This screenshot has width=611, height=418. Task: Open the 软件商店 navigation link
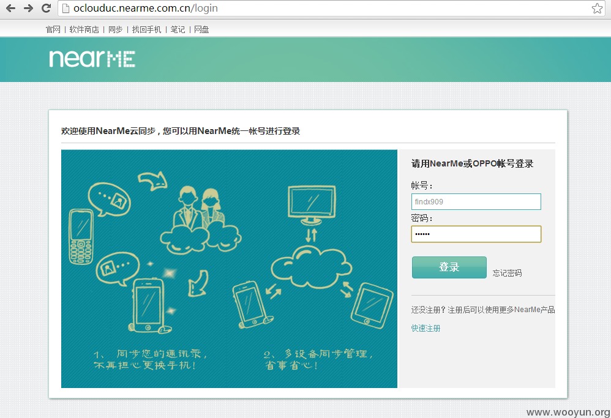84,29
